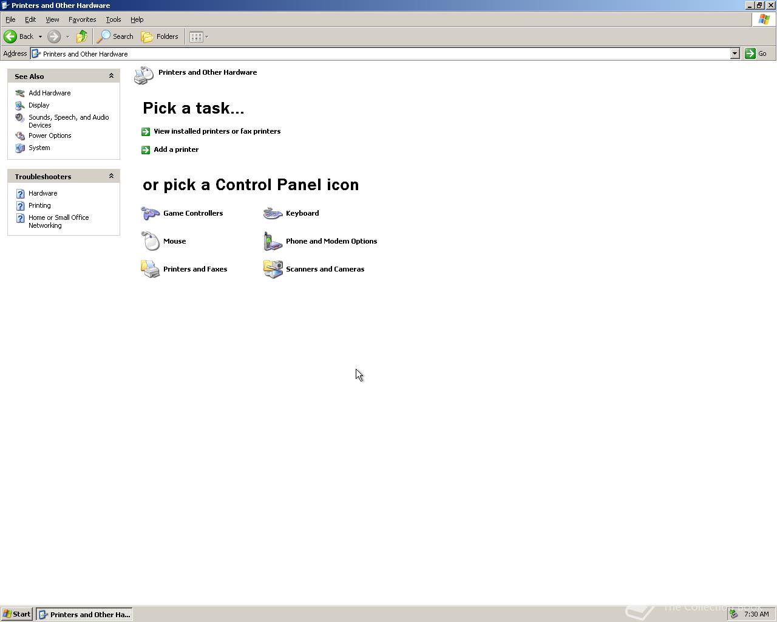Viewport: 777px width, 622px height.
Task: Go back with the Back arrow button
Action: pos(19,36)
